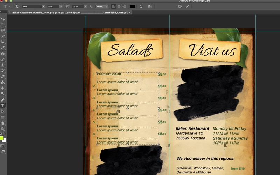Select the Paint Bucket tool

tap(3, 82)
